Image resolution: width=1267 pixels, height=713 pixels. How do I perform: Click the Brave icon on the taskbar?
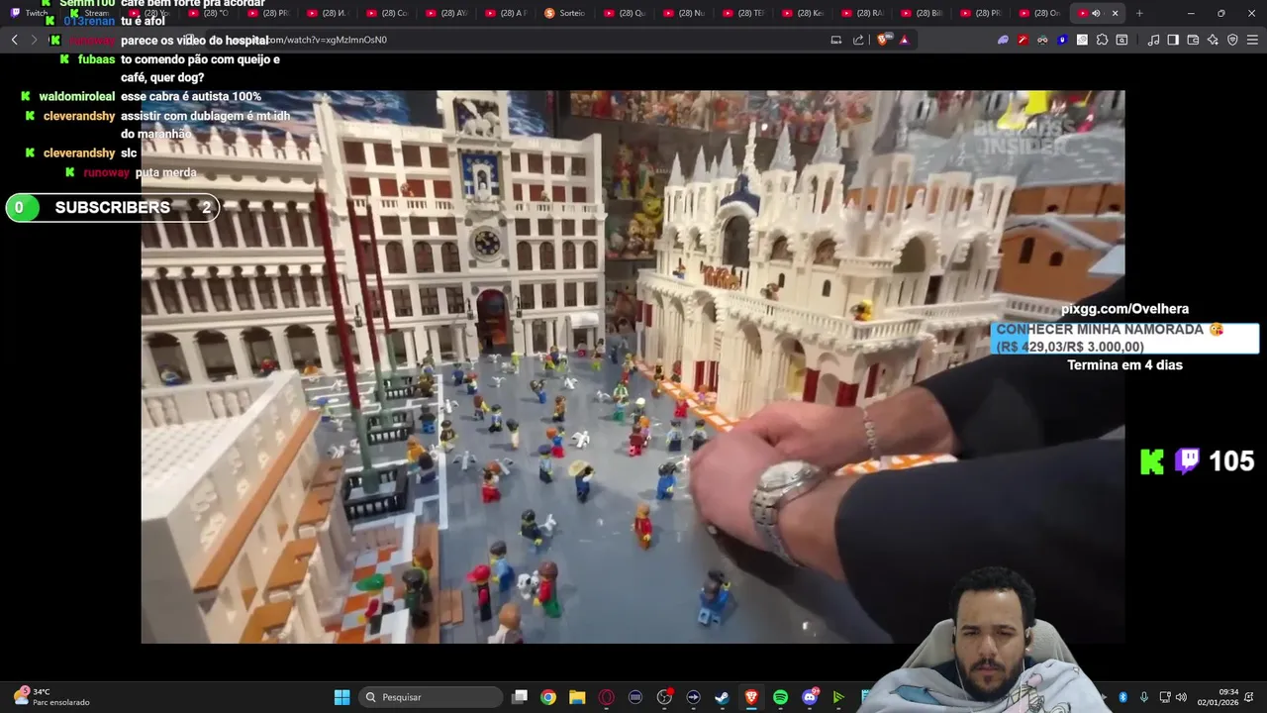click(751, 697)
